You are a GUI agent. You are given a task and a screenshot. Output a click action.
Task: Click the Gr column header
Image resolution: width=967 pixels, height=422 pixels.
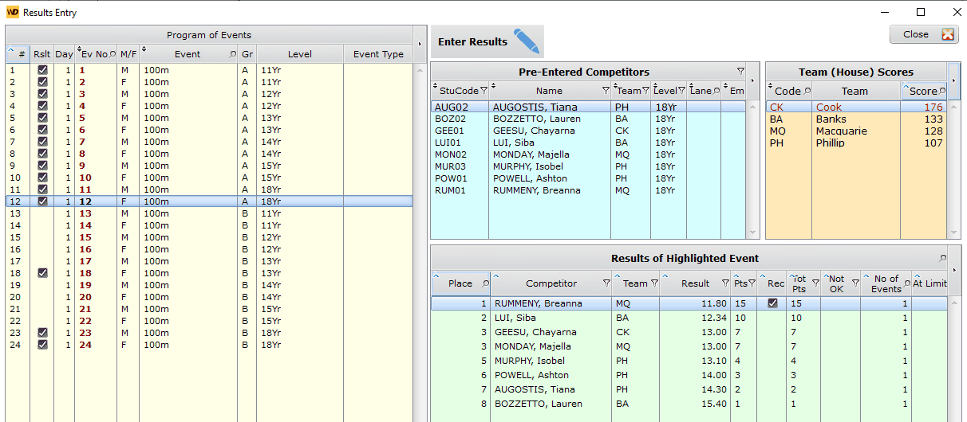(x=247, y=54)
